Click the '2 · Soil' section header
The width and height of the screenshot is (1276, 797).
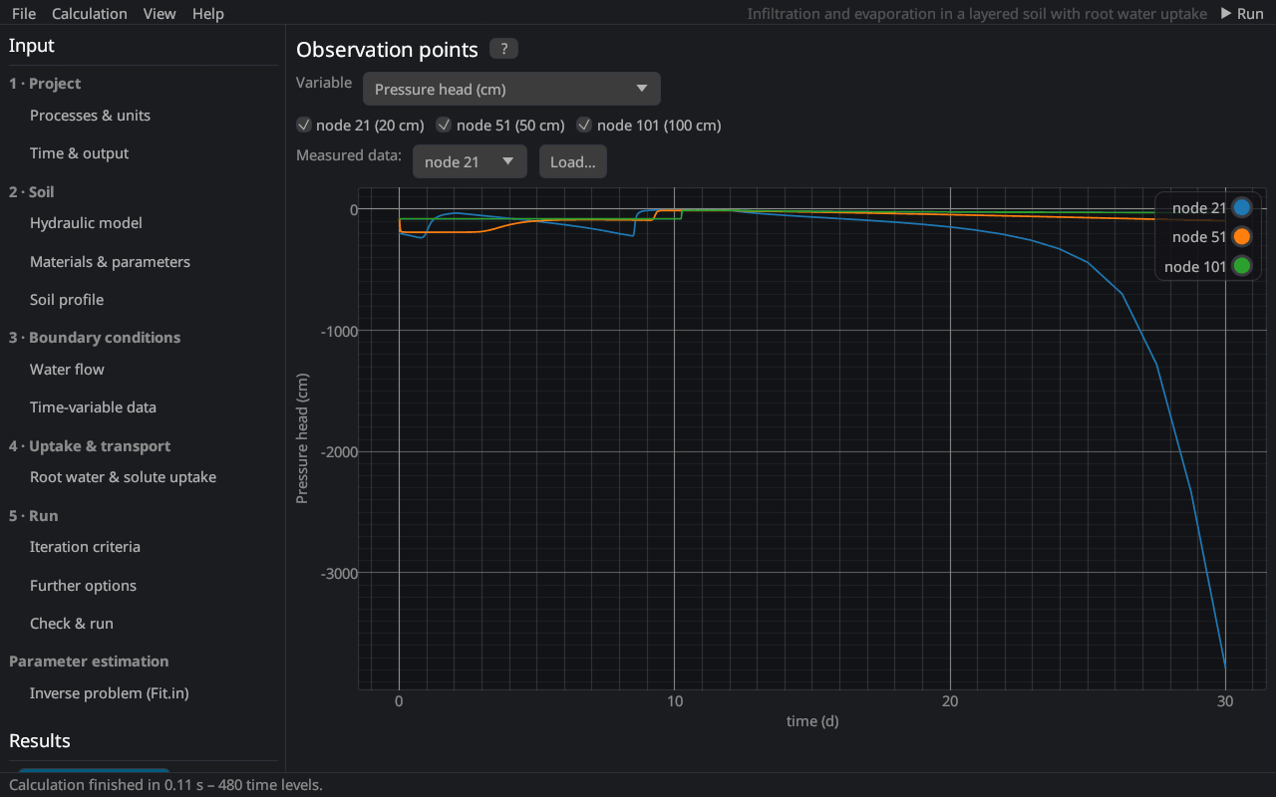(32, 192)
